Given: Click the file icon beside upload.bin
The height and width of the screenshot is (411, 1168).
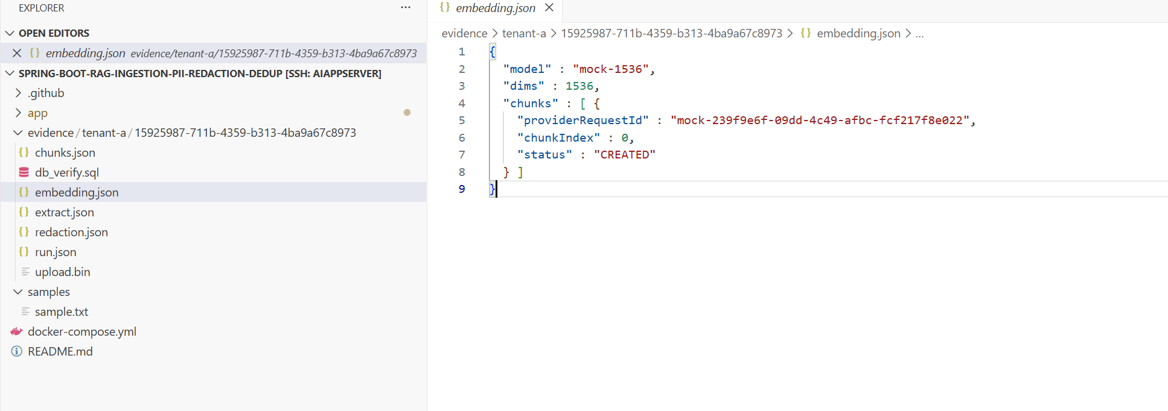Looking at the screenshot, I should coord(25,272).
